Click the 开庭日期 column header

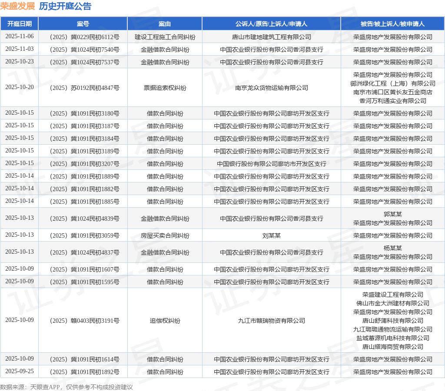[19, 24]
